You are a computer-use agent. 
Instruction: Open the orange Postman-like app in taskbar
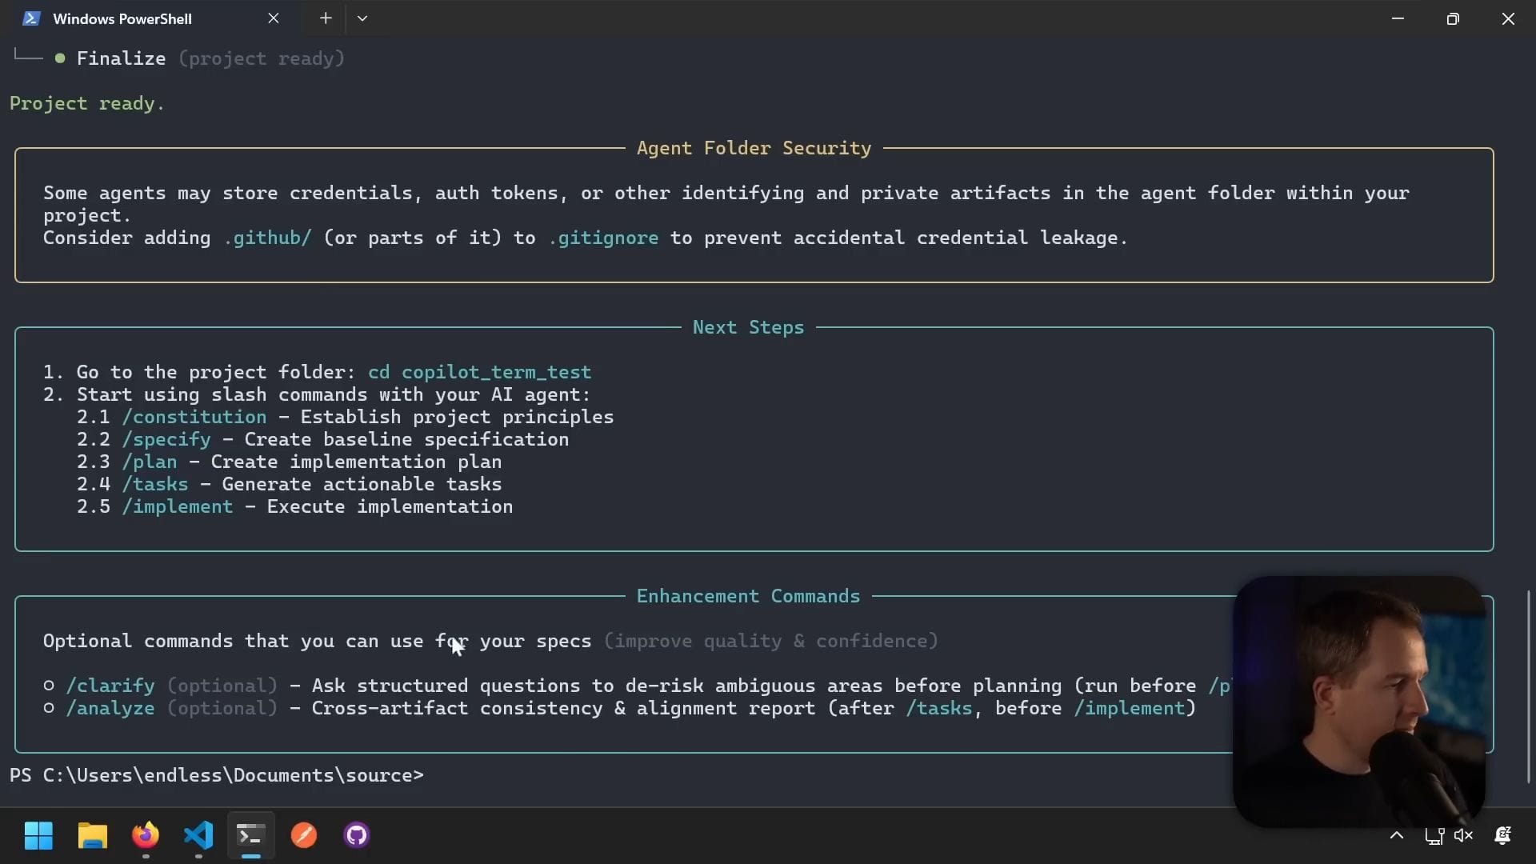304,835
